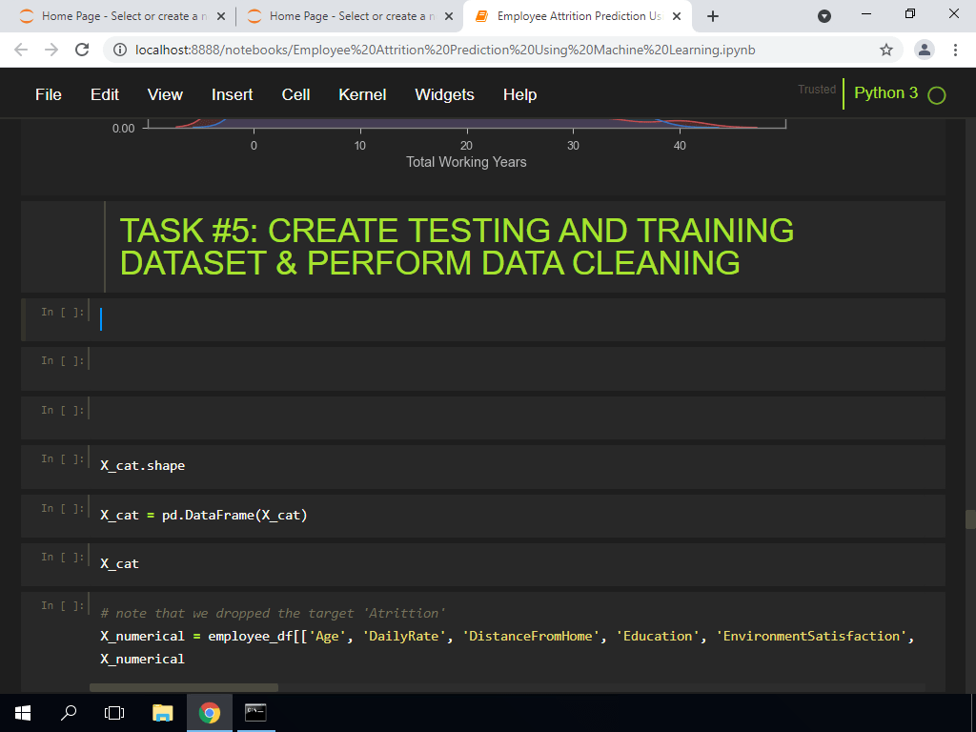
Task: Go back to previous page
Action: click(21, 50)
